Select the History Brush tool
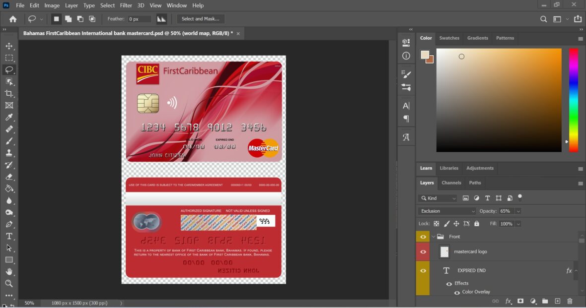The image size is (586, 308). [9, 165]
